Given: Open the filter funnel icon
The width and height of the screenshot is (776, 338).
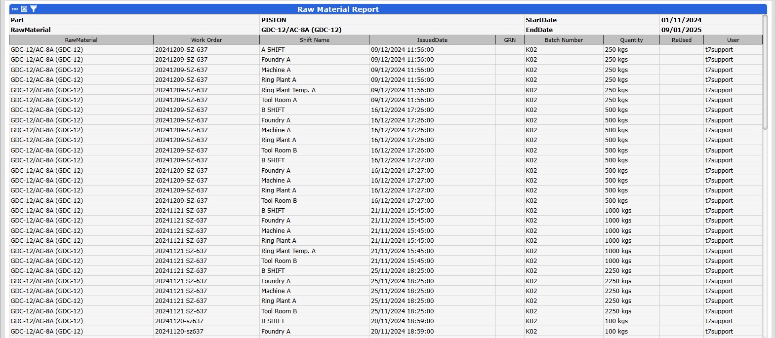Looking at the screenshot, I should point(34,9).
